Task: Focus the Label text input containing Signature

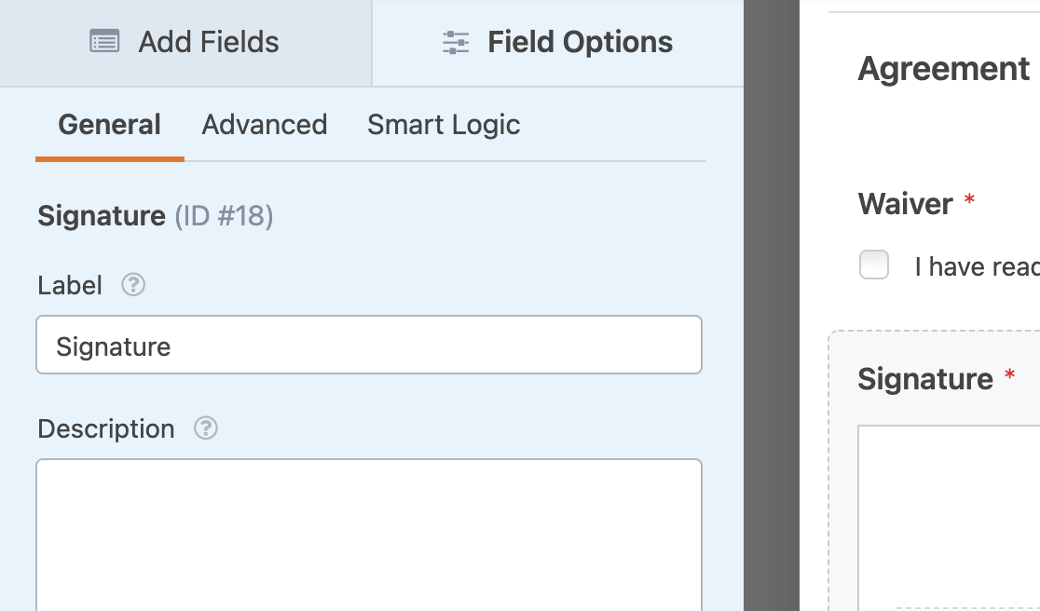Action: (x=369, y=346)
